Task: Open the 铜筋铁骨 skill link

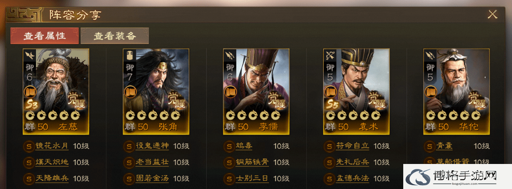Action: (x=252, y=162)
